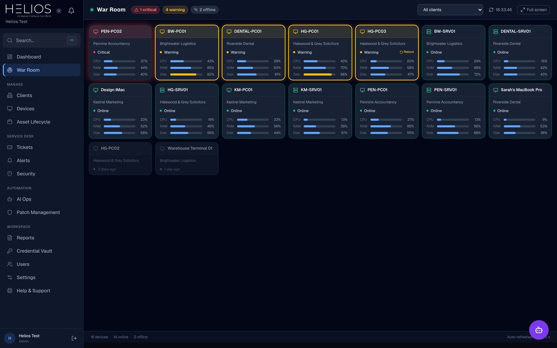Open the PEN-PC02 critical device card
The width and height of the screenshot is (557, 348).
(x=120, y=53)
